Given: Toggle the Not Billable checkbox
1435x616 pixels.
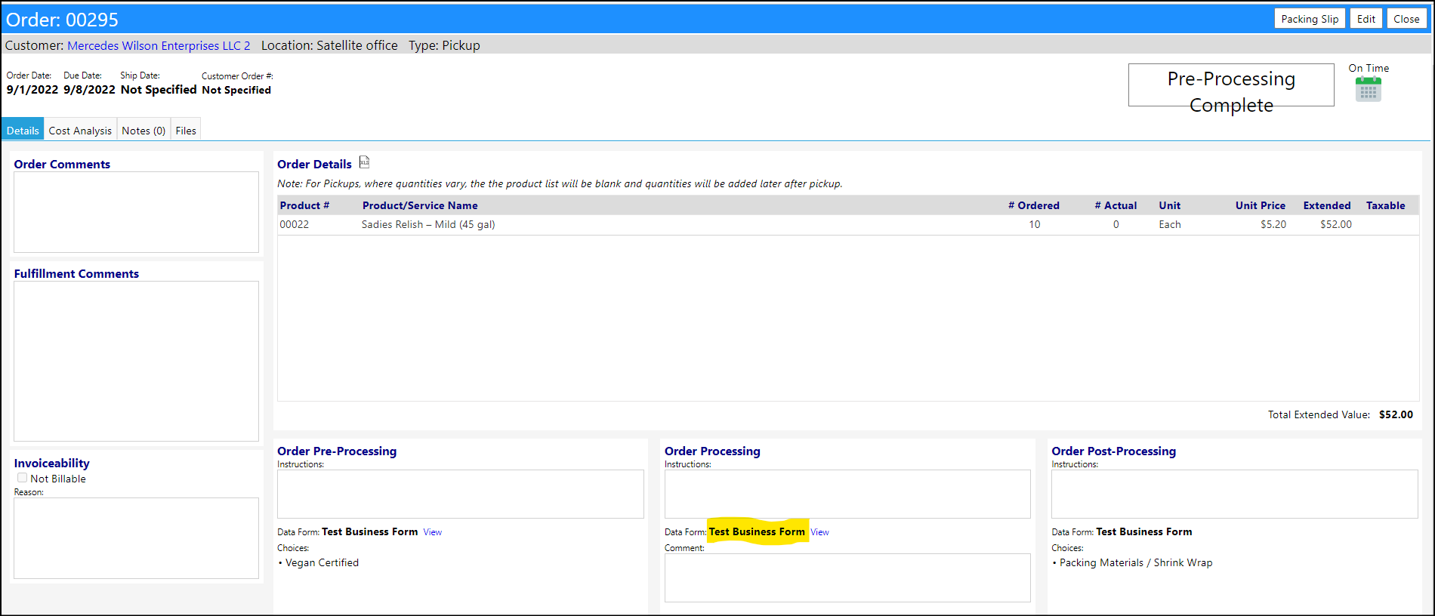Looking at the screenshot, I should pos(23,478).
